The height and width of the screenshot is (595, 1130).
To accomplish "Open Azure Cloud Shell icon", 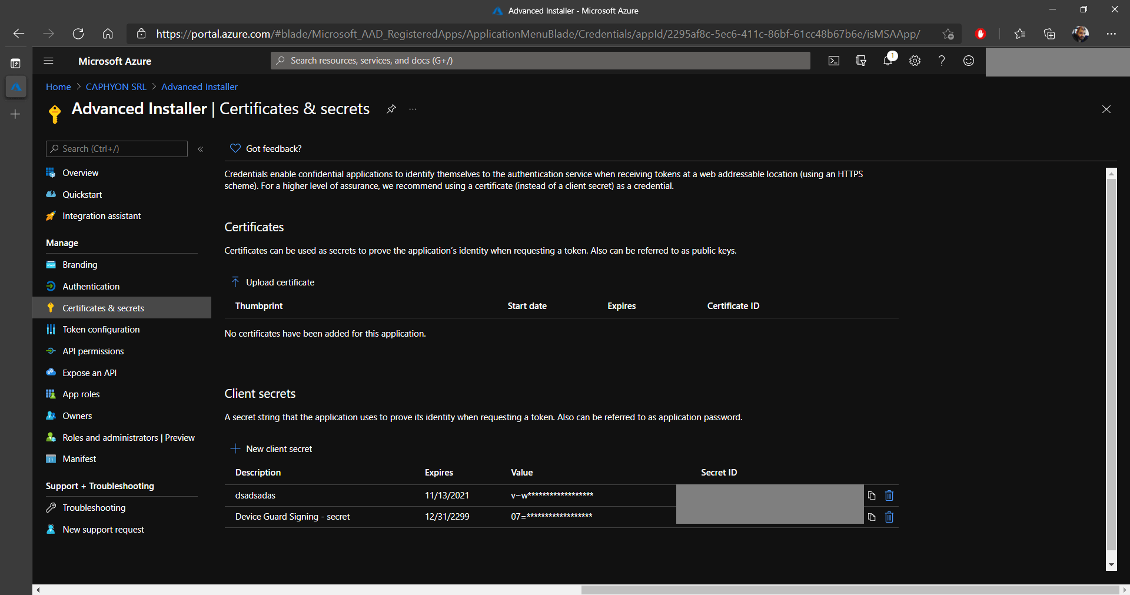I will [834, 61].
